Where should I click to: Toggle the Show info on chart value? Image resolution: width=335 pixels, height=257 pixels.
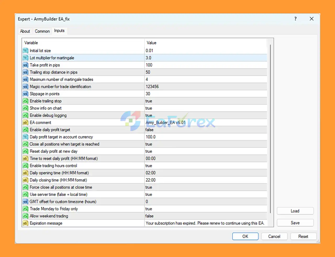(149, 108)
